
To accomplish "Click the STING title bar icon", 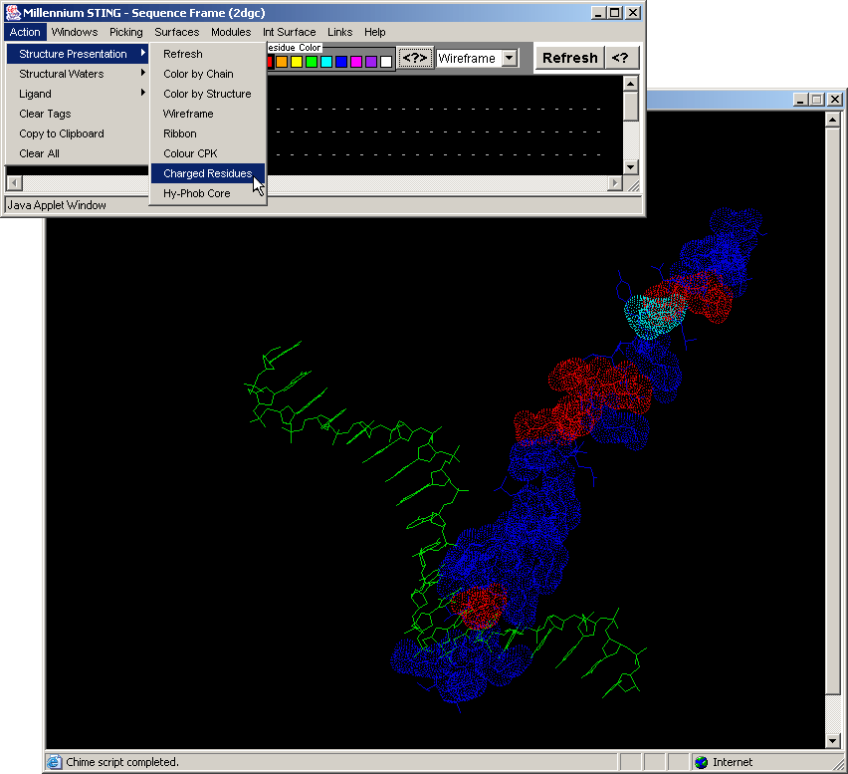I will click(x=12, y=12).
